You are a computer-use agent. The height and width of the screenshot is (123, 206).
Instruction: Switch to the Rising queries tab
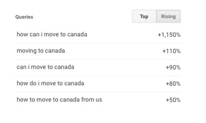(x=168, y=16)
